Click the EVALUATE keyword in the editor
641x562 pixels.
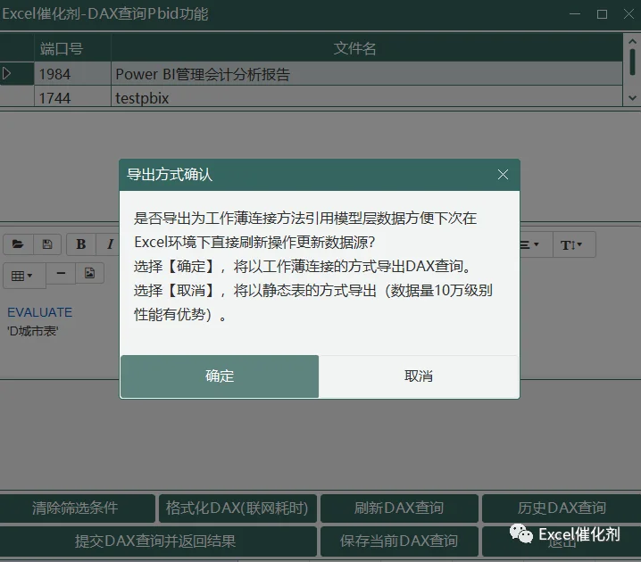(x=39, y=312)
